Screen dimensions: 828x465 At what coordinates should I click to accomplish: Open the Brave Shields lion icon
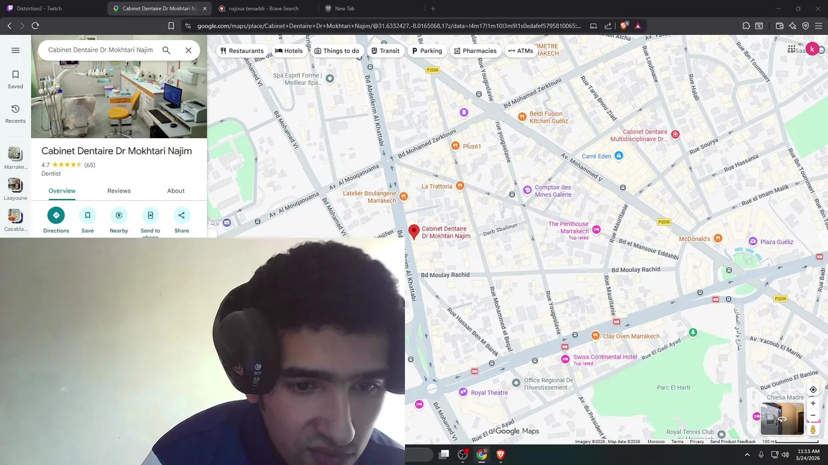[624, 26]
